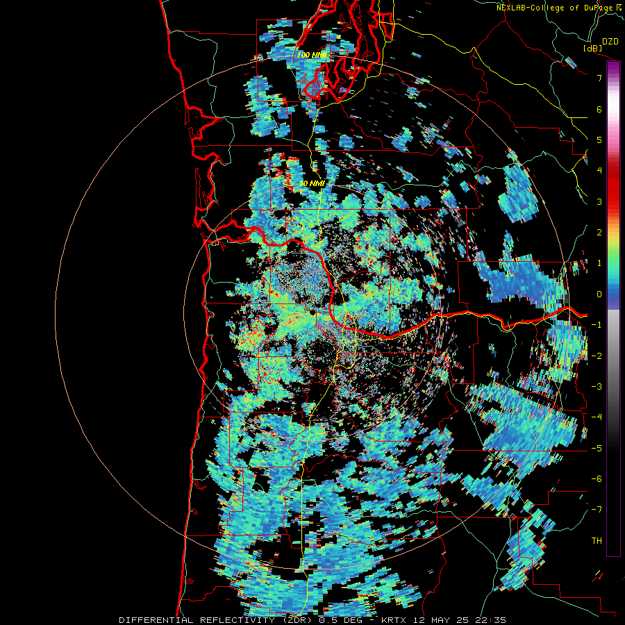This screenshot has width=625, height=625.
Task: Click the -1 value on the scale
Action: coord(597,325)
